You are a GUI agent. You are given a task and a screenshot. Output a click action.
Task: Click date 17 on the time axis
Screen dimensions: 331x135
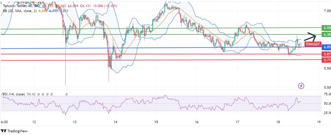(238, 122)
